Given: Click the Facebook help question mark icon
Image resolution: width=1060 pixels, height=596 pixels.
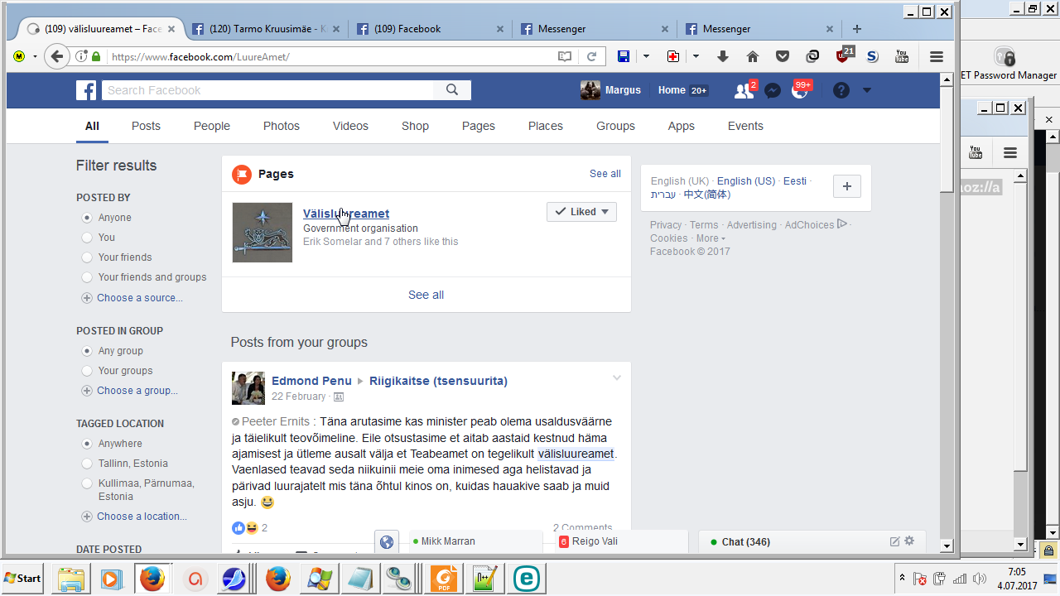Looking at the screenshot, I should pyautogui.click(x=841, y=91).
